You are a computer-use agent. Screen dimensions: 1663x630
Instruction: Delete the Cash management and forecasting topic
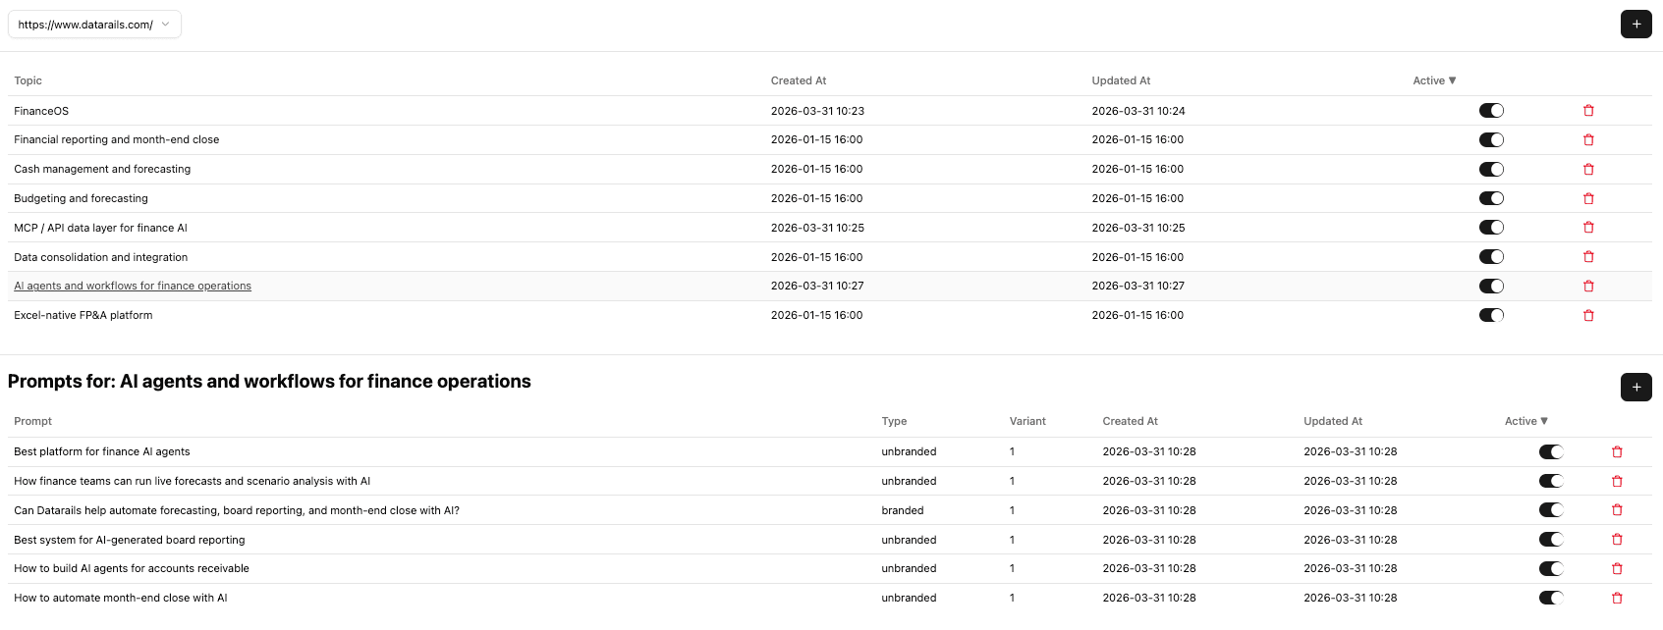(x=1588, y=170)
